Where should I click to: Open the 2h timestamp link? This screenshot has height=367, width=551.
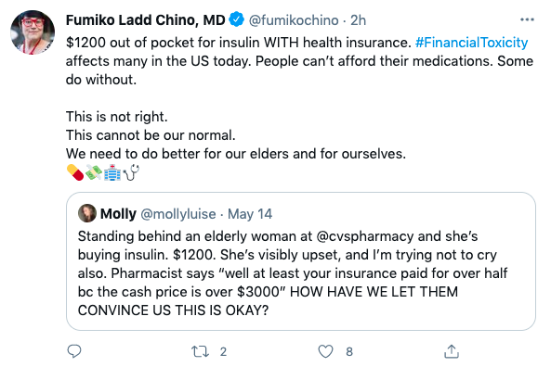(x=358, y=20)
